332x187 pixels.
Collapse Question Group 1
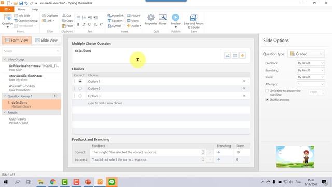tap(5, 96)
